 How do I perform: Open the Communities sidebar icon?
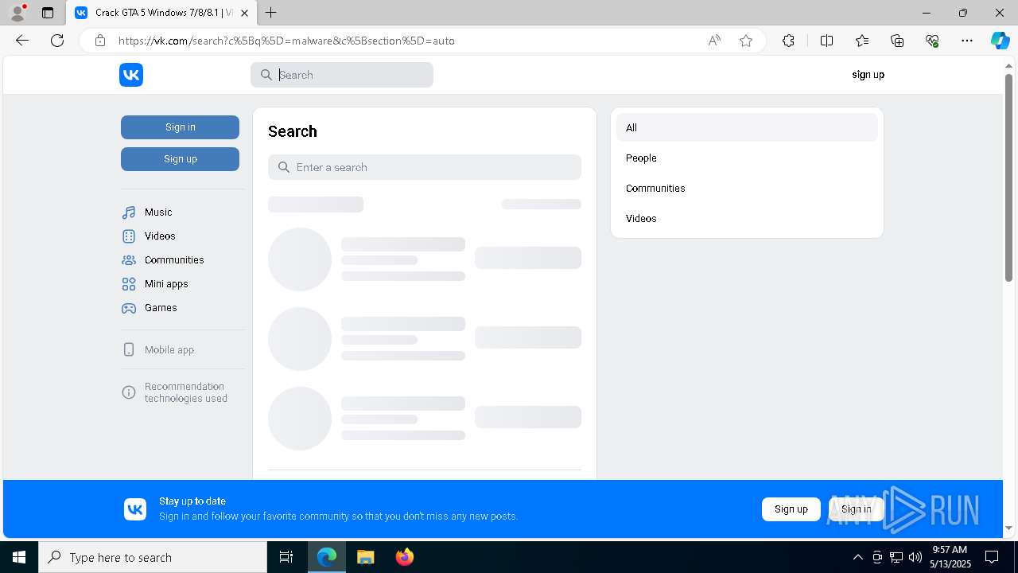tap(129, 260)
